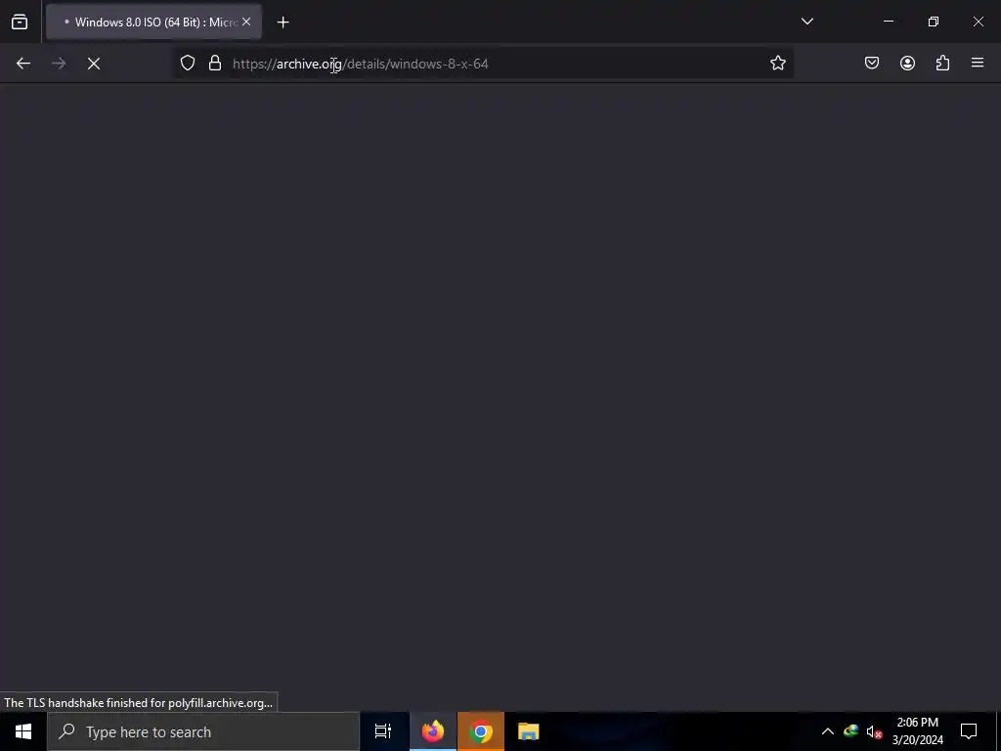The width and height of the screenshot is (1001, 751).
Task: Restore down the Firefox window
Action: [x=934, y=22]
